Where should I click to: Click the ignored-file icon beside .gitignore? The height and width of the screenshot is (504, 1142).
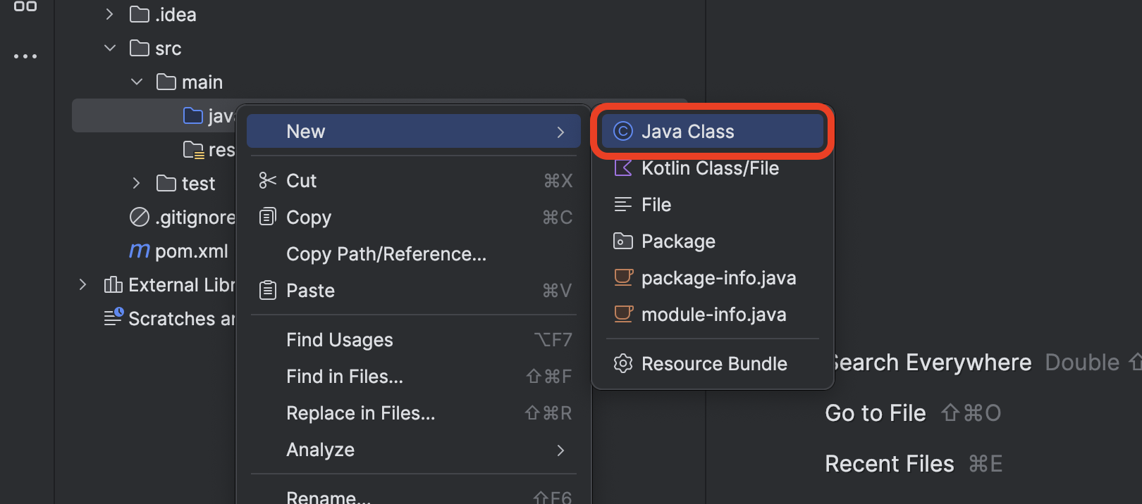pos(139,217)
